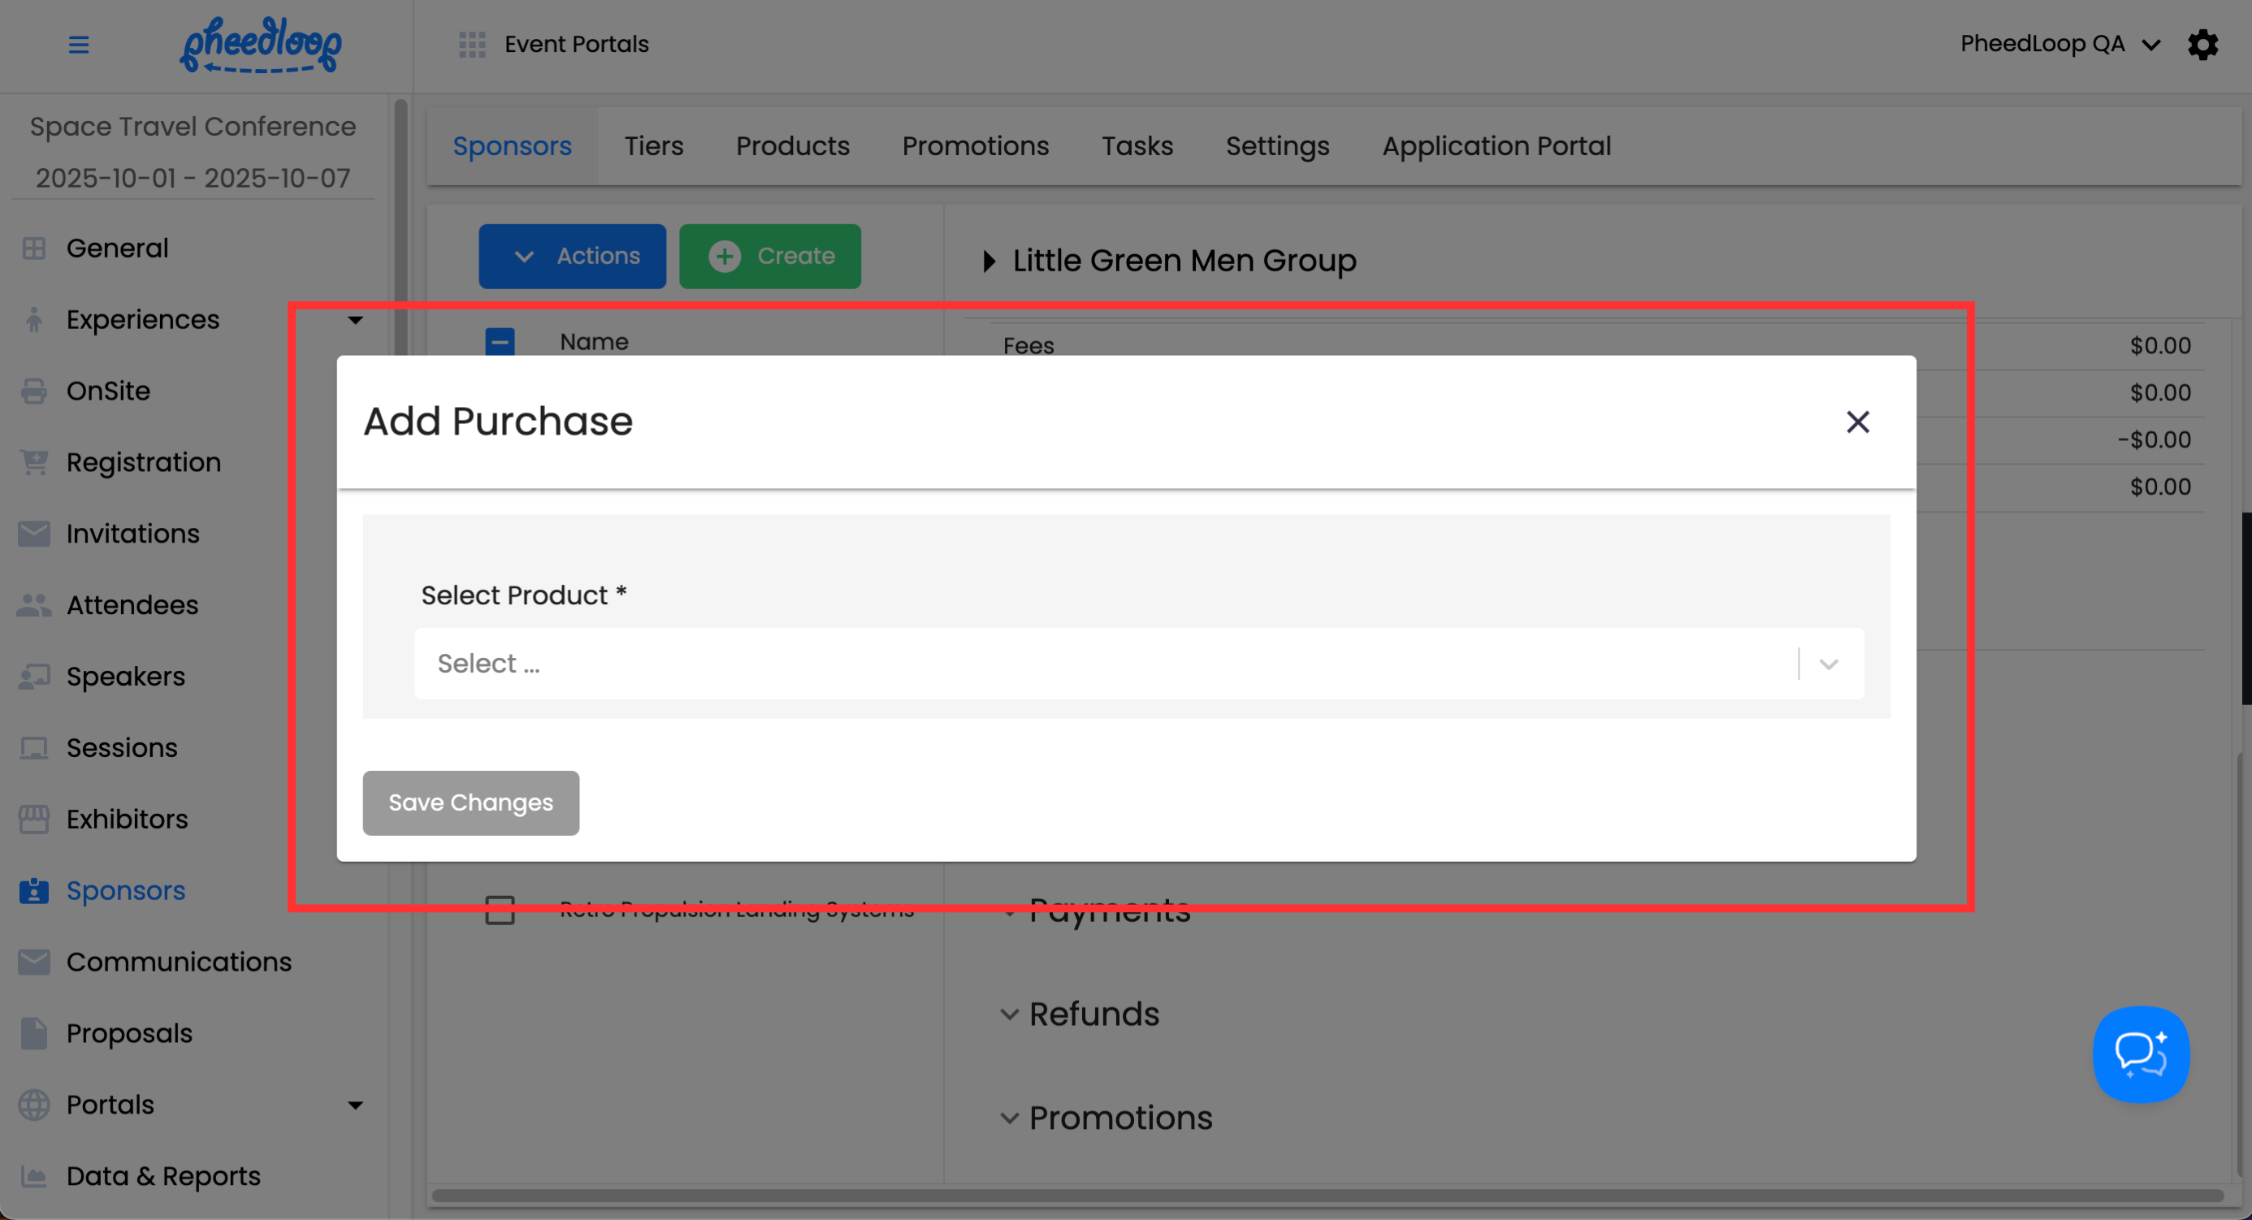Open the chat support bubble
2252x1220 pixels.
[2140, 1054]
